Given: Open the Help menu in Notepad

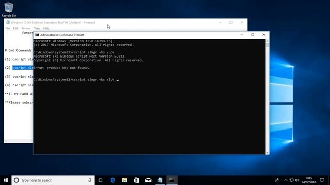Looking at the screenshot, I should point(46,28).
